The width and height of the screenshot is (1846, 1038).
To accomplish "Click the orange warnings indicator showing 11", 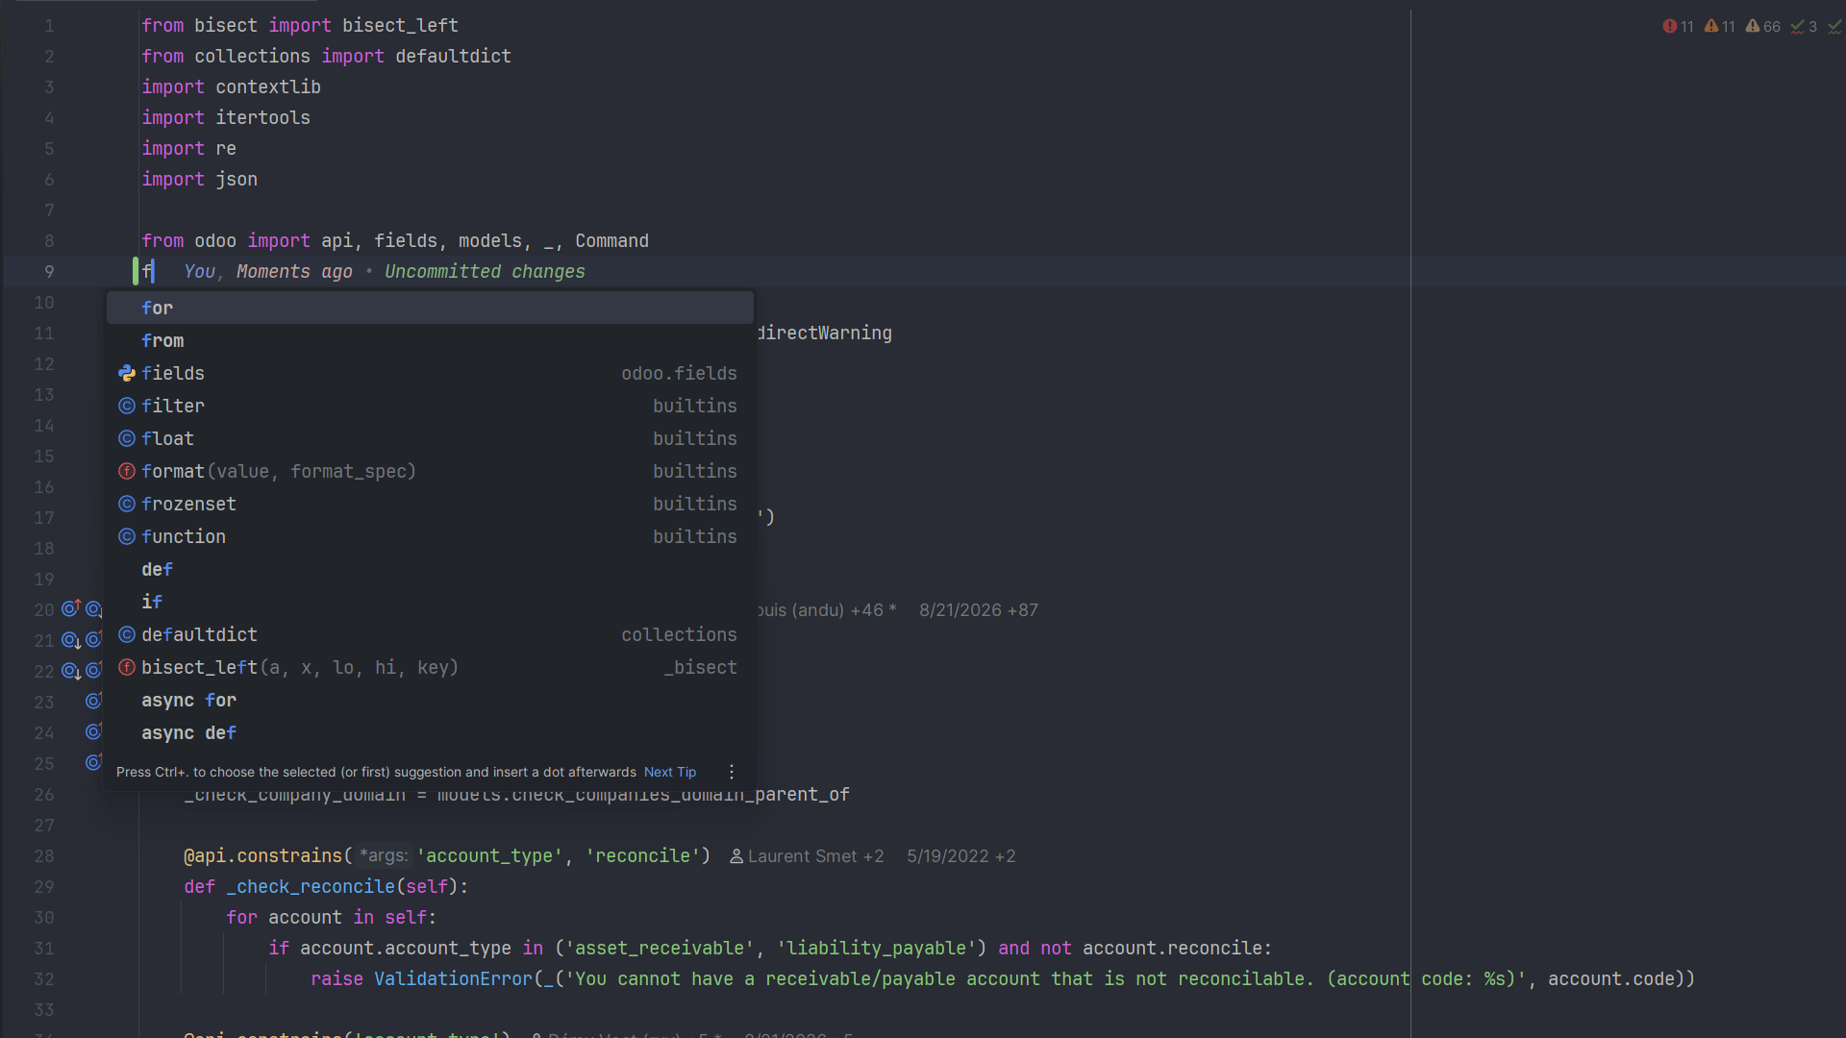I will [x=1719, y=27].
